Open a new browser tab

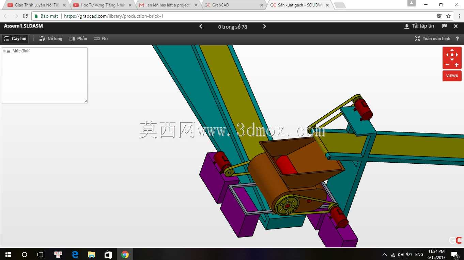pyautogui.click(x=340, y=5)
